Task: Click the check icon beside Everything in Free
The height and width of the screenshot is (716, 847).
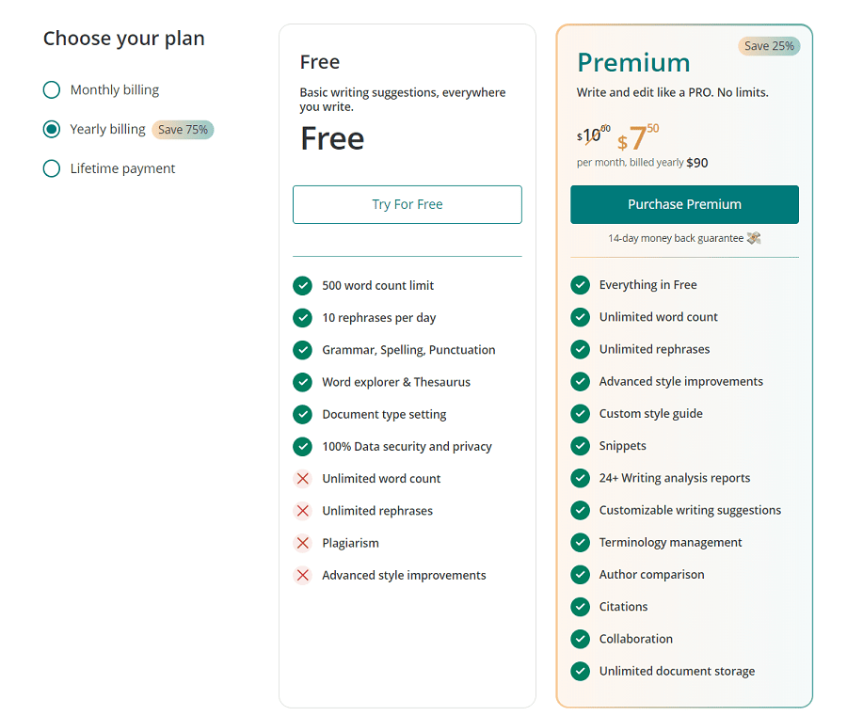Action: [x=580, y=284]
